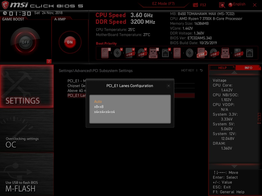This screenshot has width=262, height=196.
Task: Exit BIOS with the top-right X
Action: [255, 5]
